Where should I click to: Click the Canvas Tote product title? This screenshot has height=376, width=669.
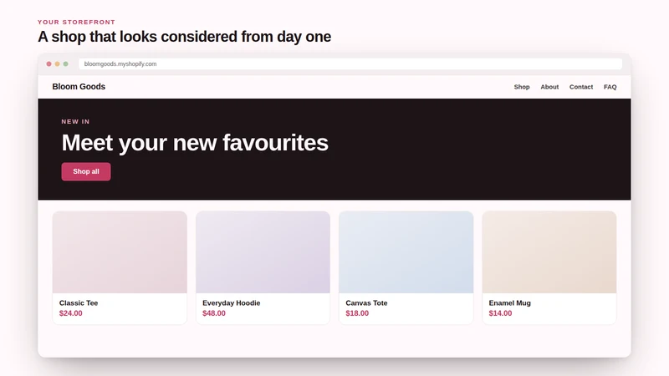pyautogui.click(x=366, y=302)
